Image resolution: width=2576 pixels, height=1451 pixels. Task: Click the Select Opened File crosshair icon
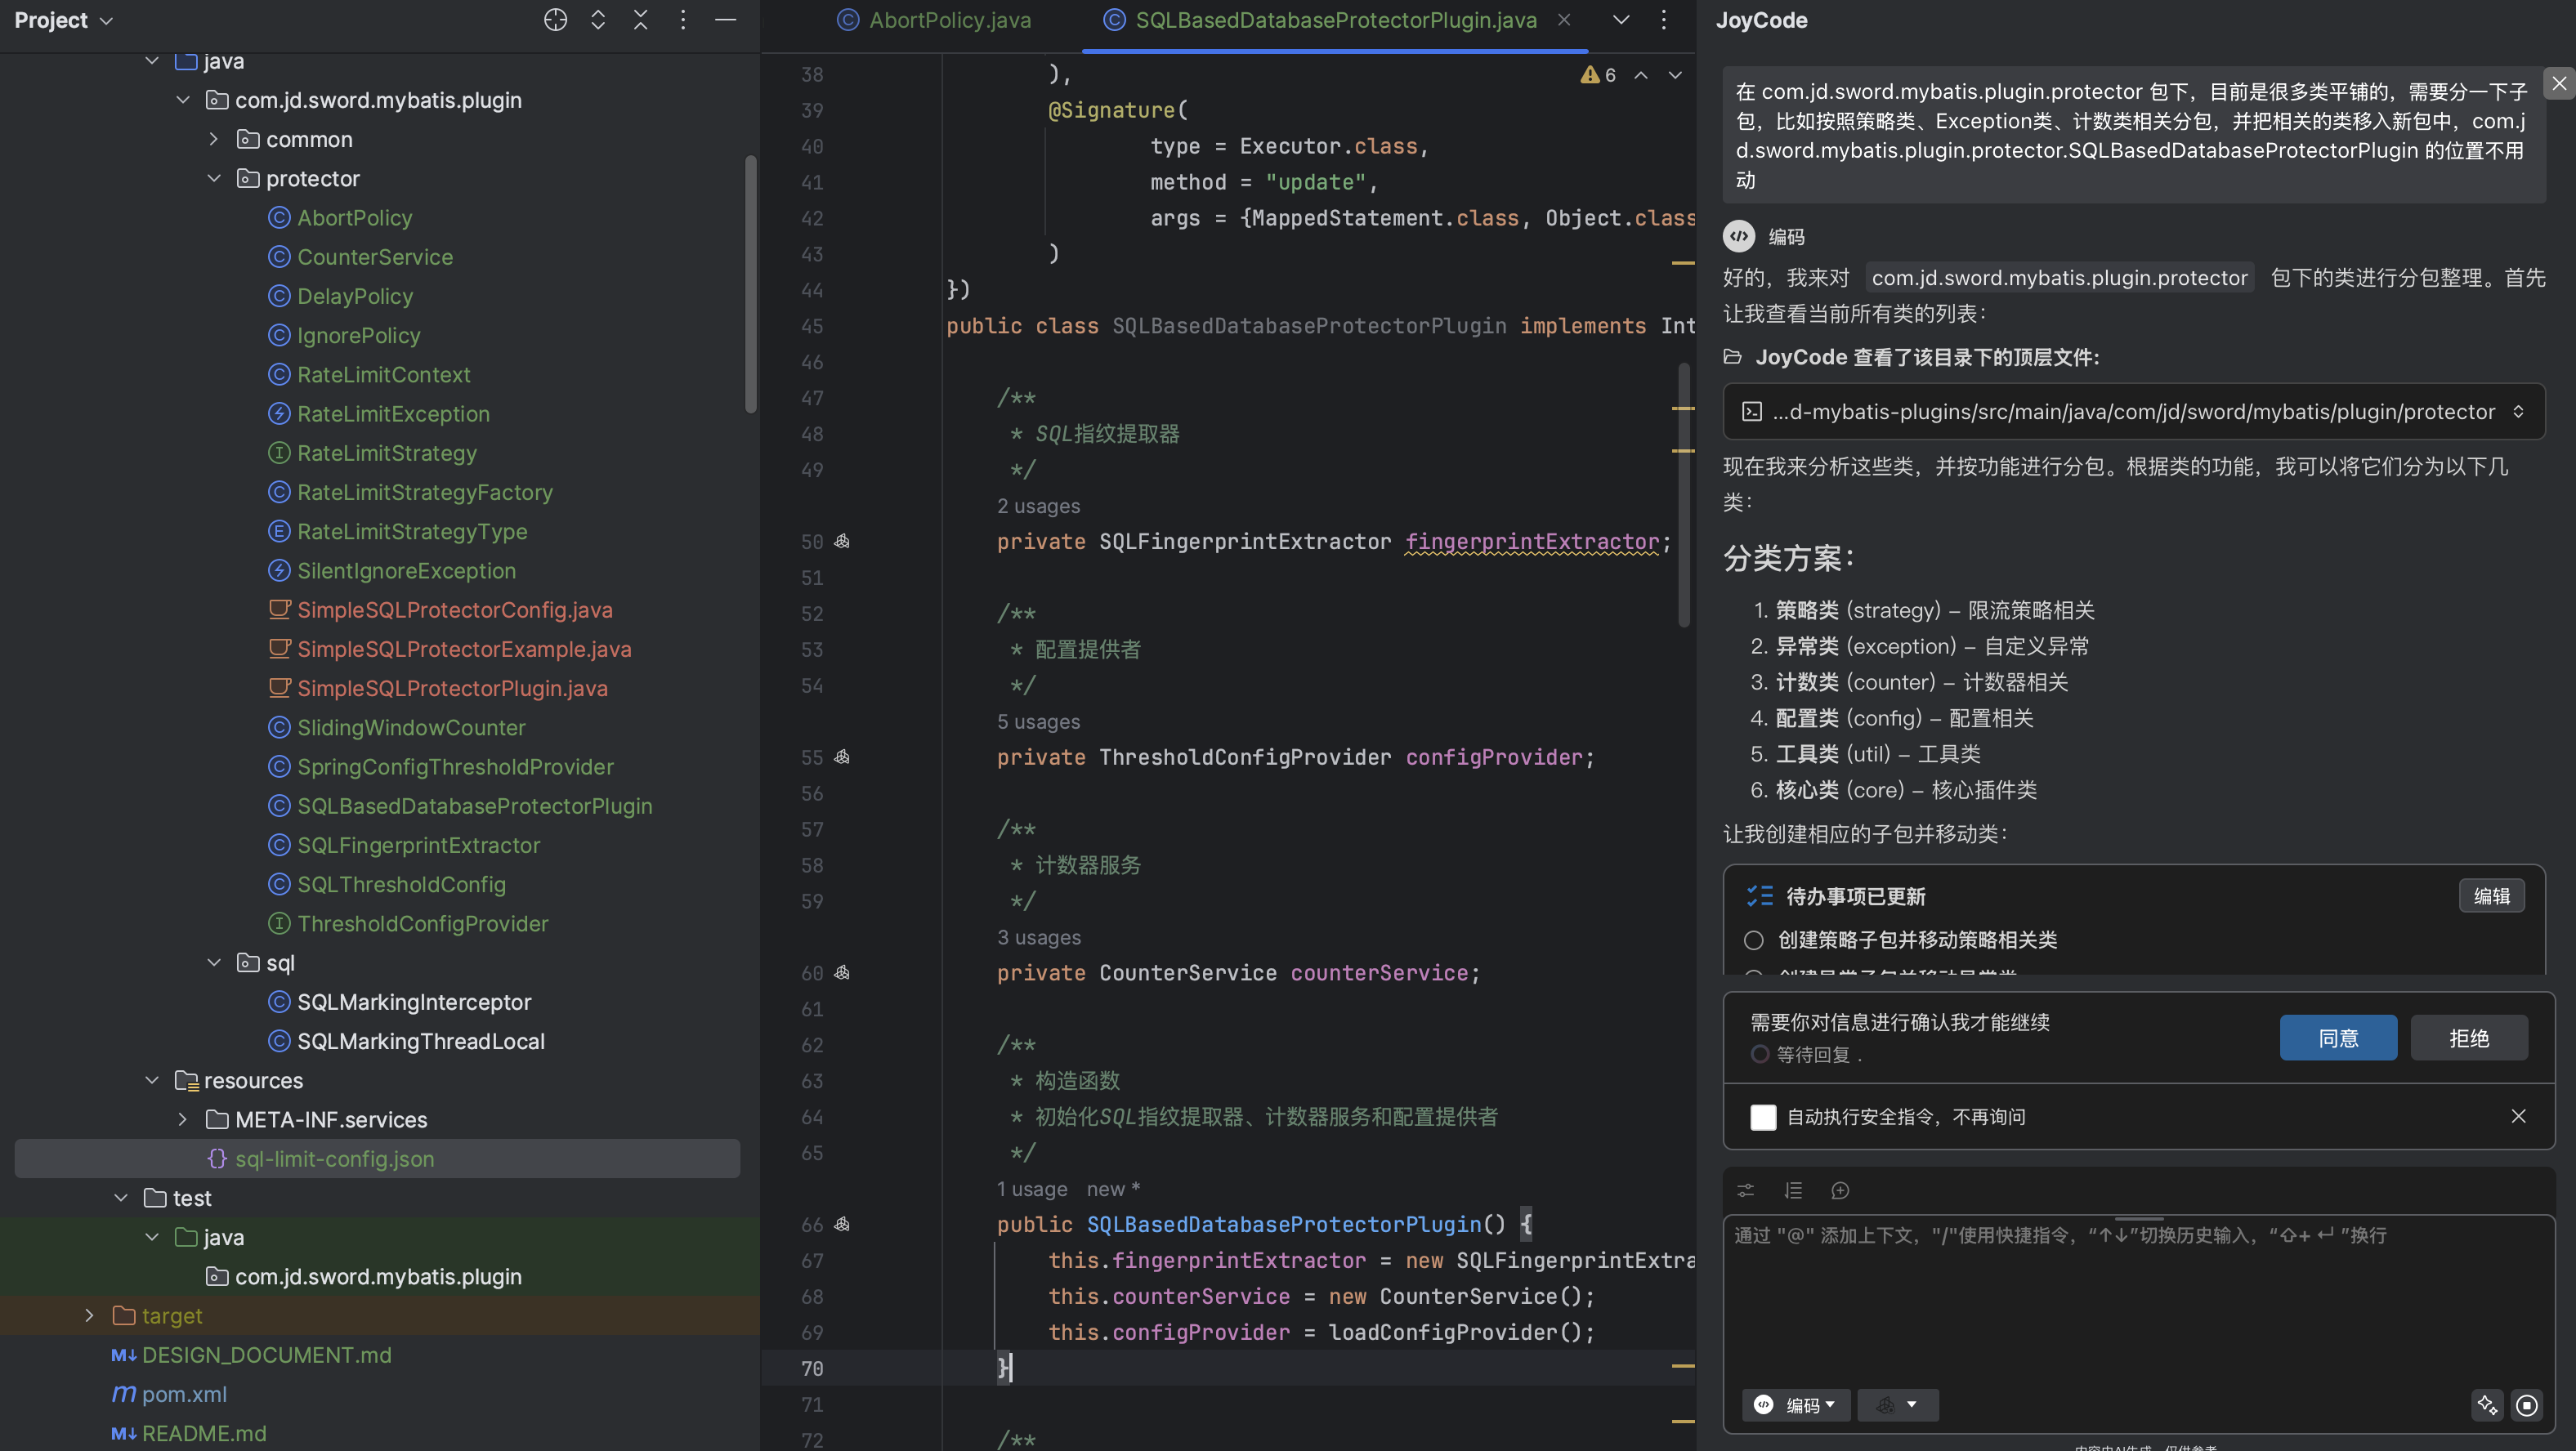pos(555,20)
